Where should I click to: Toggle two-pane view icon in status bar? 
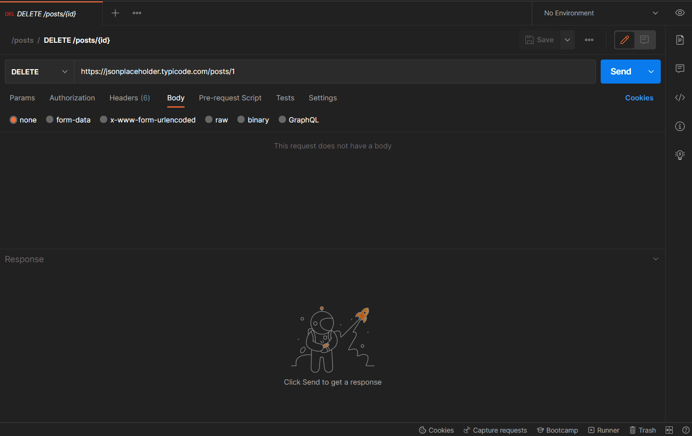point(669,430)
